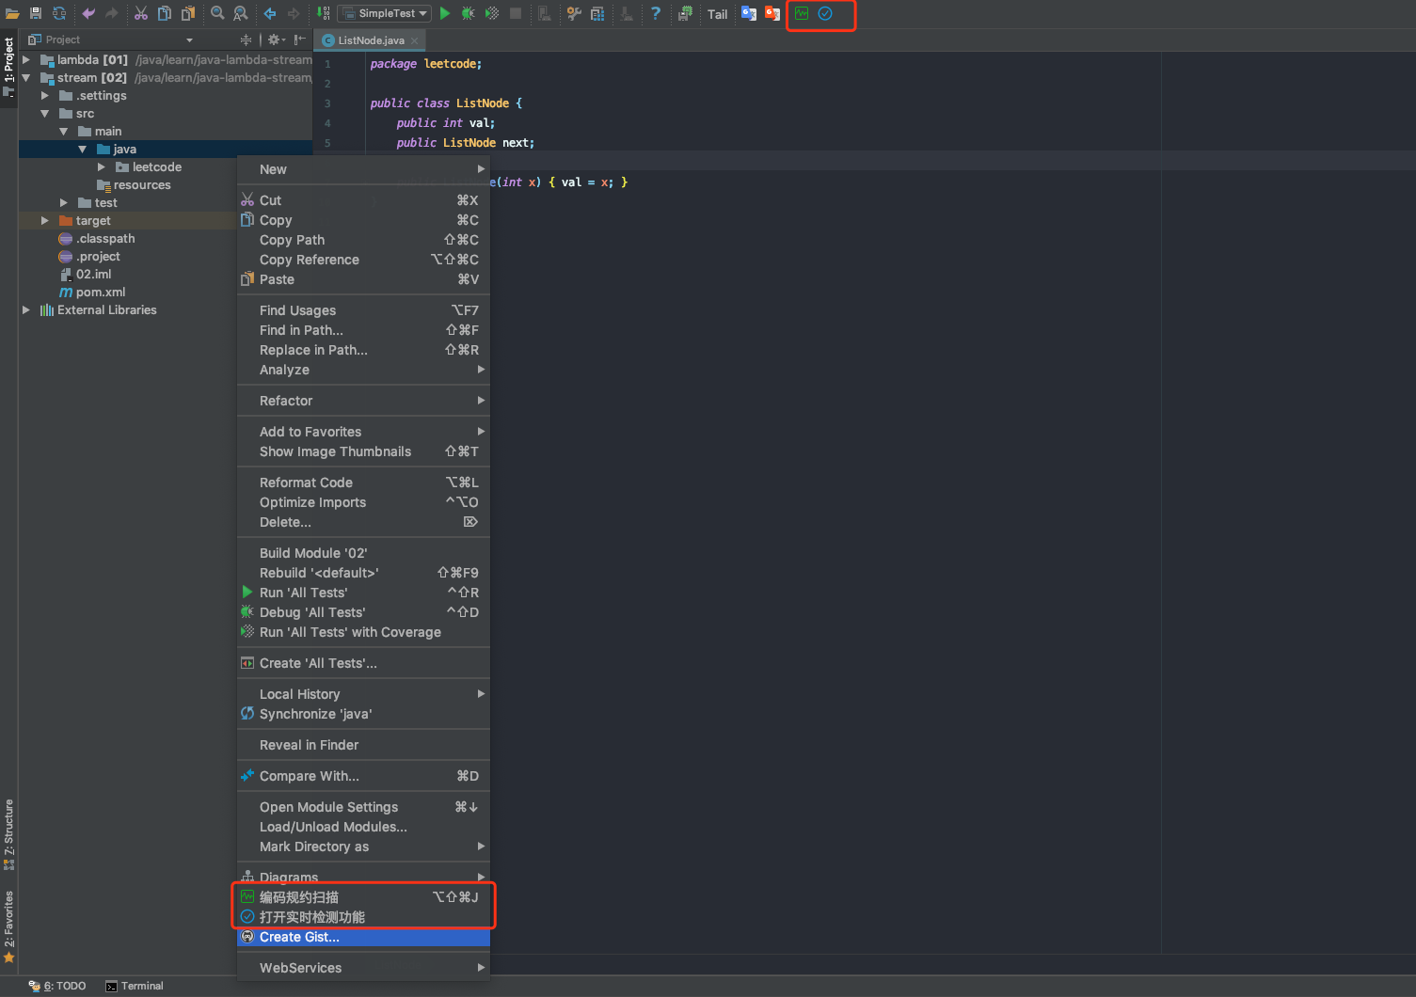Click the Help question mark icon
Viewport: 1416px width, 997px height.
(x=656, y=13)
